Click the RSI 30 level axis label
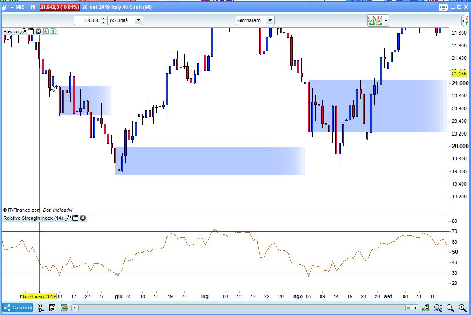The width and height of the screenshot is (471, 315). (455, 273)
